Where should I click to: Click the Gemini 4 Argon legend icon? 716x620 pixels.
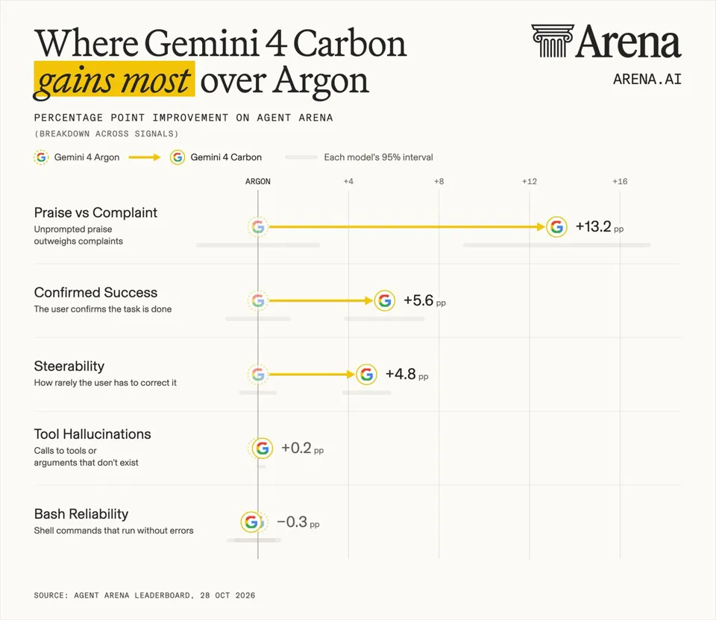[x=41, y=157]
